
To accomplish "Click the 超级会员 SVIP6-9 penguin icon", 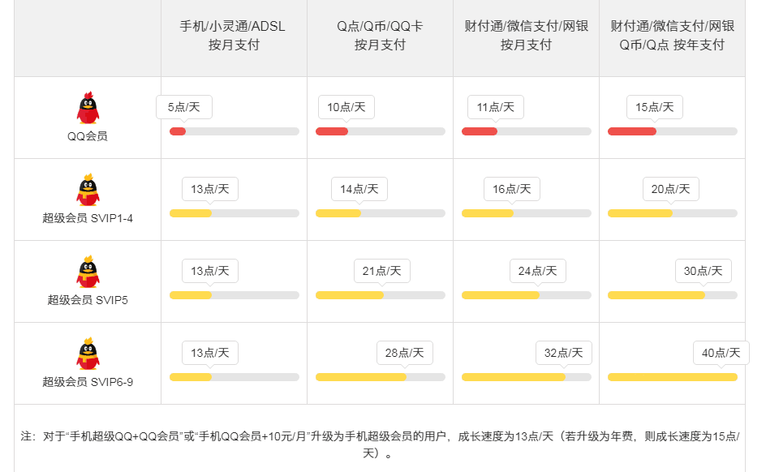I will tap(88, 354).
